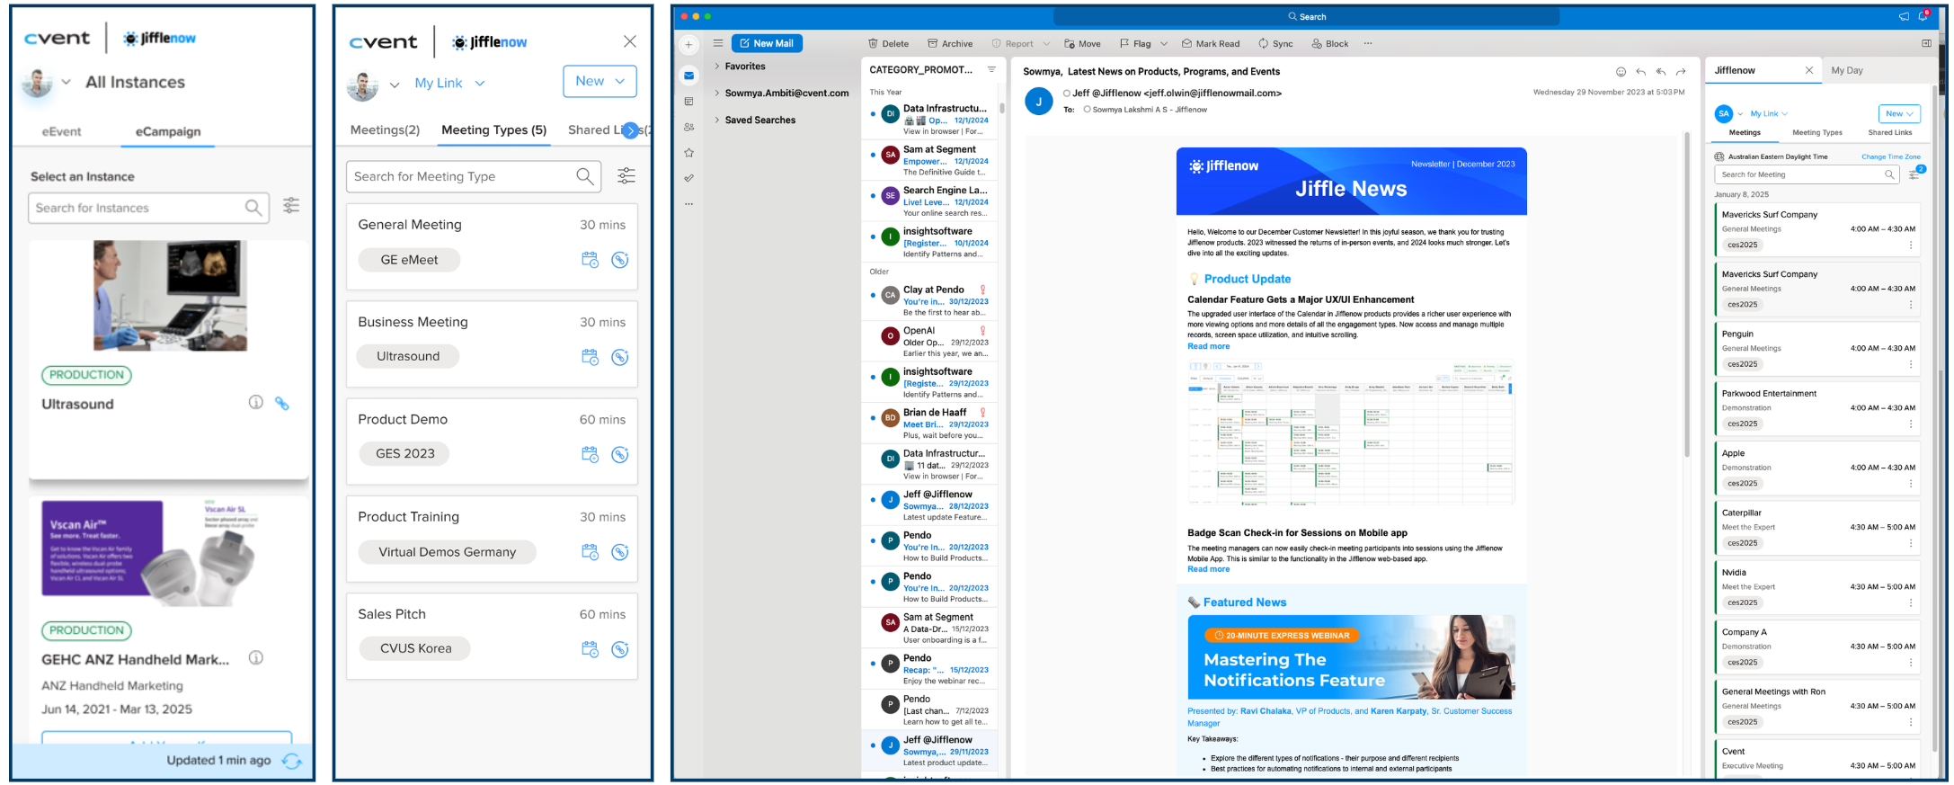The height and width of the screenshot is (785, 1954).
Task: Switch to Meeting Types tab in Outlook Jifflenow pane
Action: 1817,132
